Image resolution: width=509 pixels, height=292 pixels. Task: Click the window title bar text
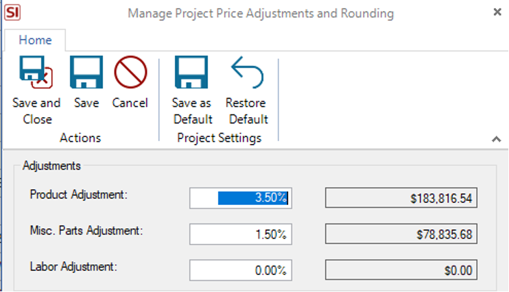pyautogui.click(x=261, y=14)
